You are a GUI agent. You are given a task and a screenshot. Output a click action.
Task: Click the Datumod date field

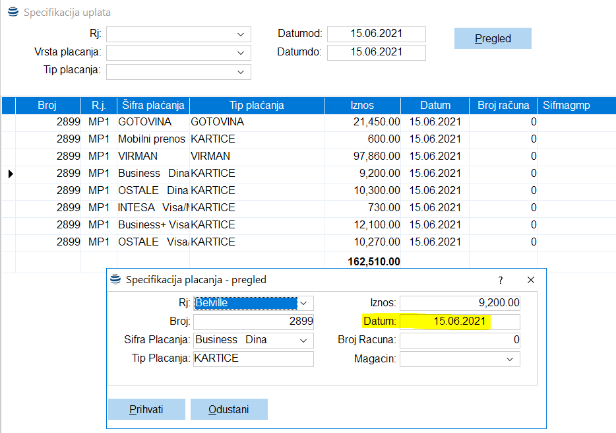pos(376,34)
